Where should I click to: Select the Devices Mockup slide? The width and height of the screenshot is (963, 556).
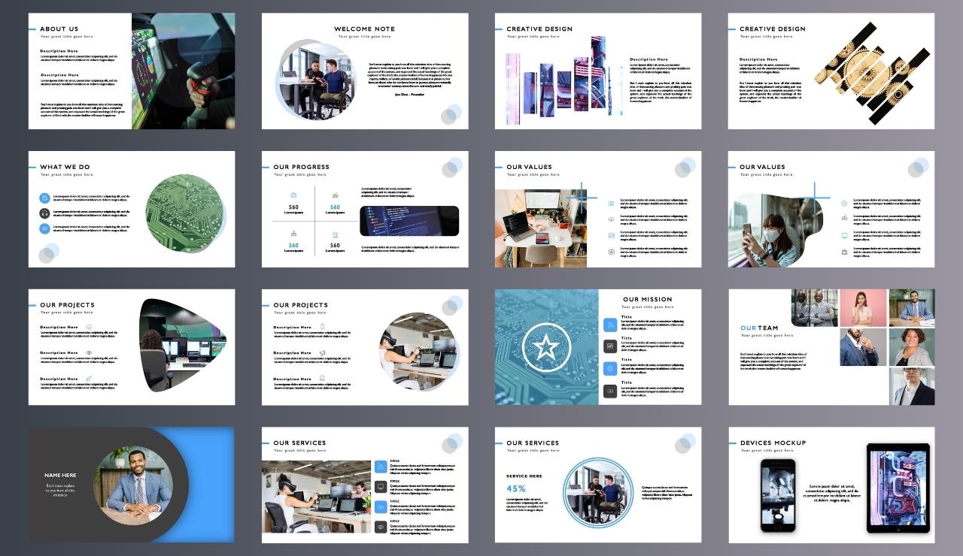click(x=831, y=485)
